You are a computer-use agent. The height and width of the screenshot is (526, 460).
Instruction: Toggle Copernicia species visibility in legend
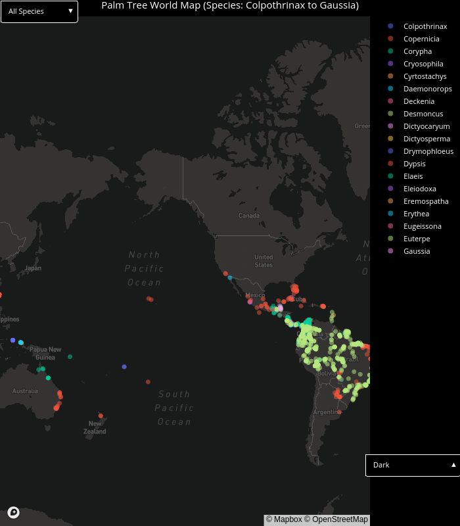tap(421, 39)
